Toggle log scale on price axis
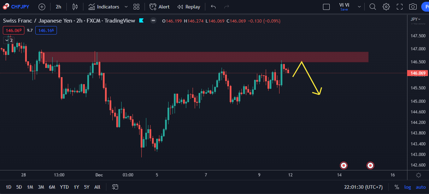 (x=407, y=187)
